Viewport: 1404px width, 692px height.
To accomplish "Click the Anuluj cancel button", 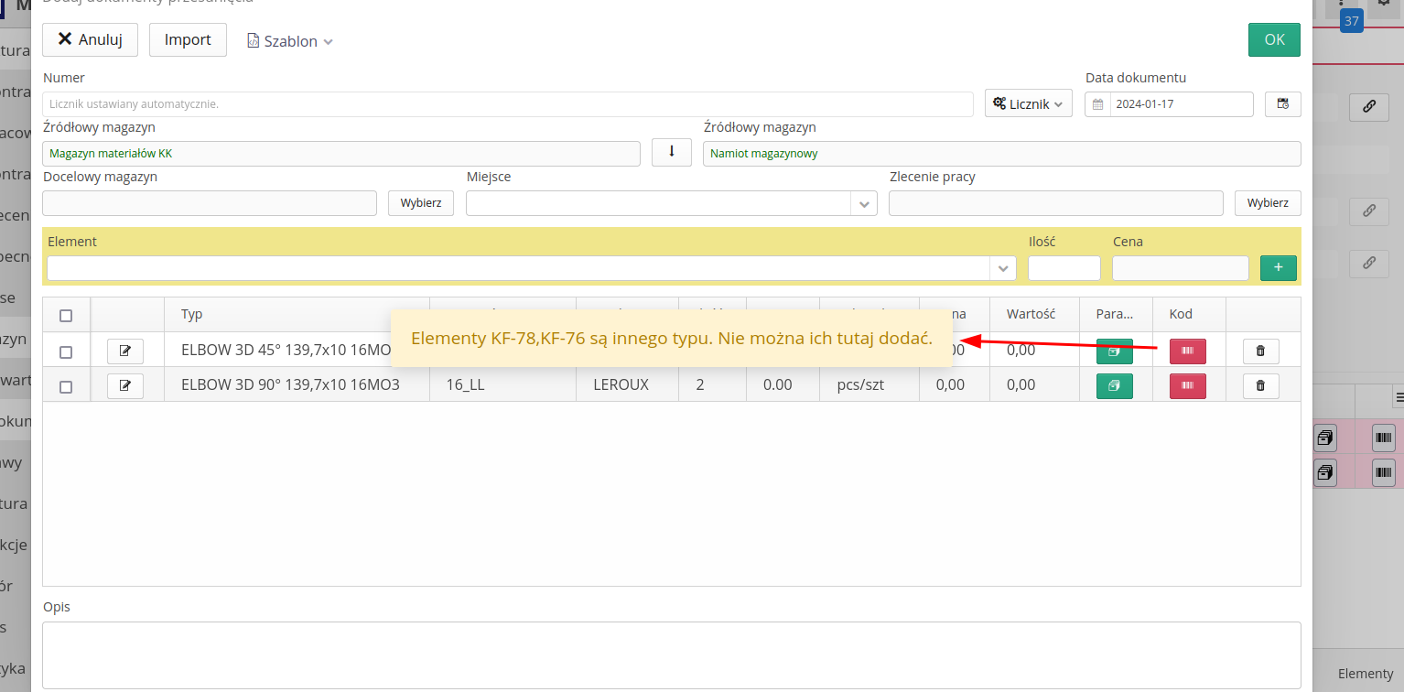I will 90,39.
